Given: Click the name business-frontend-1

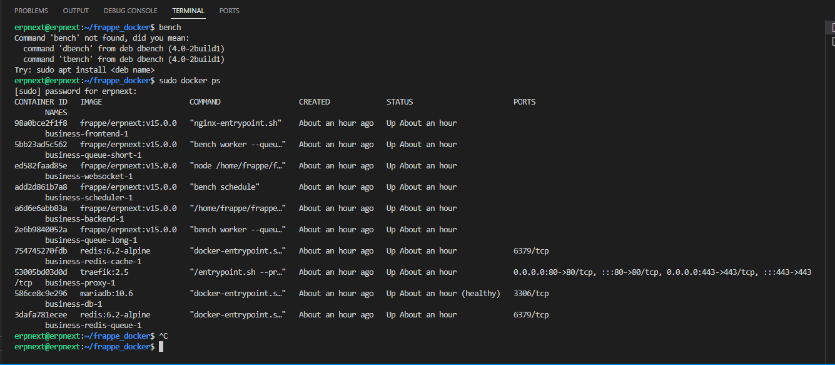Looking at the screenshot, I should tap(87, 134).
